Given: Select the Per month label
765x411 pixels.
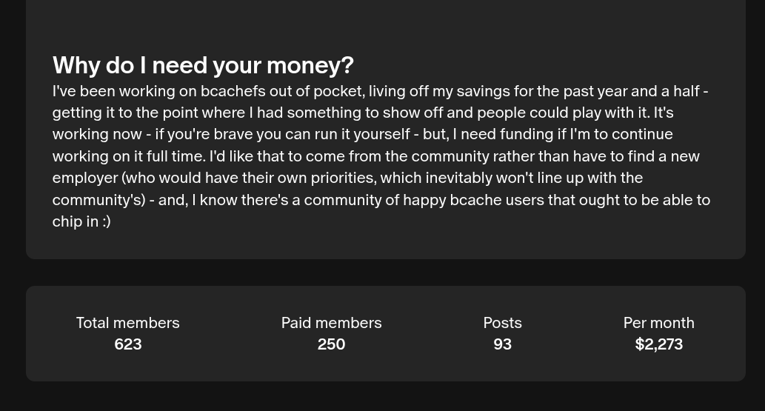Looking at the screenshot, I should (658, 323).
